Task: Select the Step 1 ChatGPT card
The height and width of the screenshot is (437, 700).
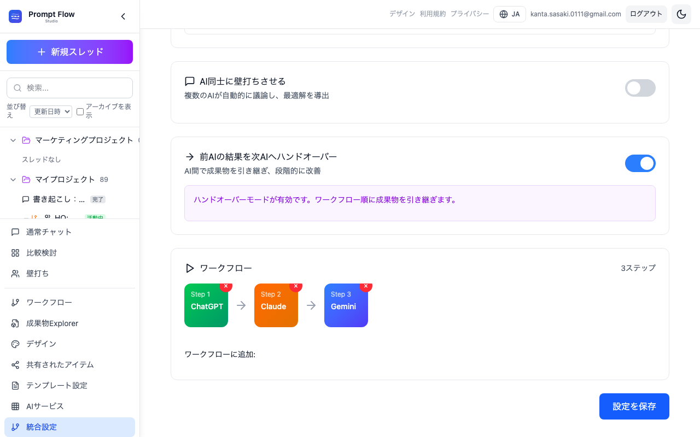Action: tap(206, 305)
